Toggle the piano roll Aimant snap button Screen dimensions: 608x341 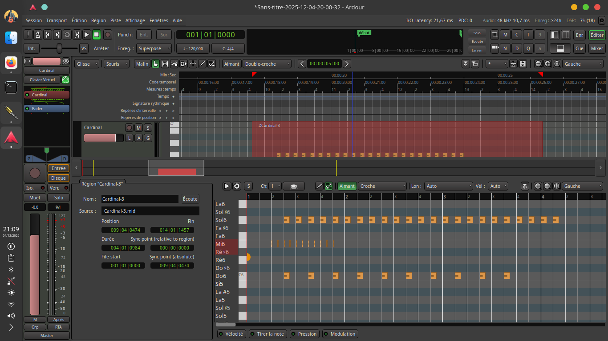[347, 186]
